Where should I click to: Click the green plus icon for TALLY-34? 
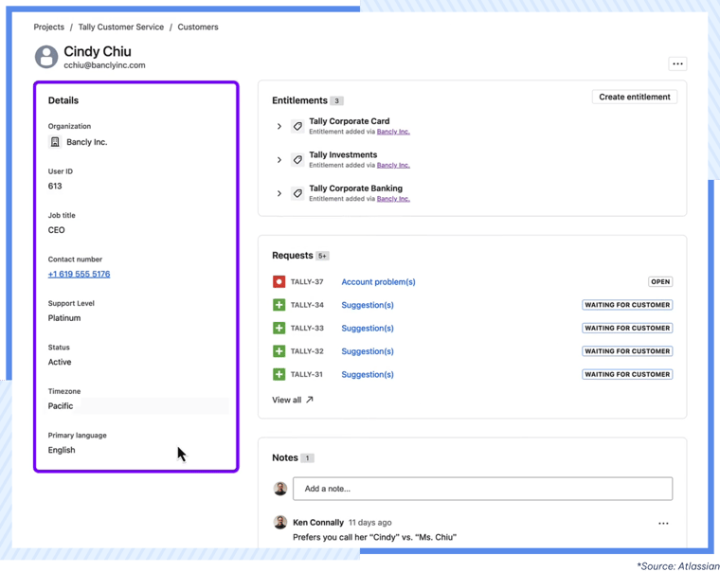(x=279, y=305)
